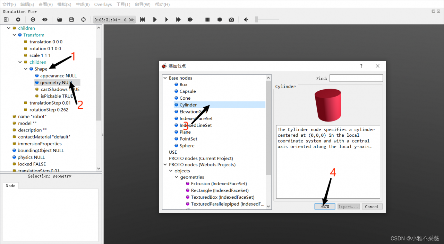Select boundingObject NULL field
The height and width of the screenshot is (244, 444).
click(x=41, y=151)
